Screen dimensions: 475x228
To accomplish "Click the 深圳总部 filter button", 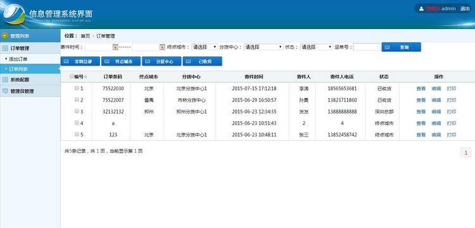I will [80, 61].
